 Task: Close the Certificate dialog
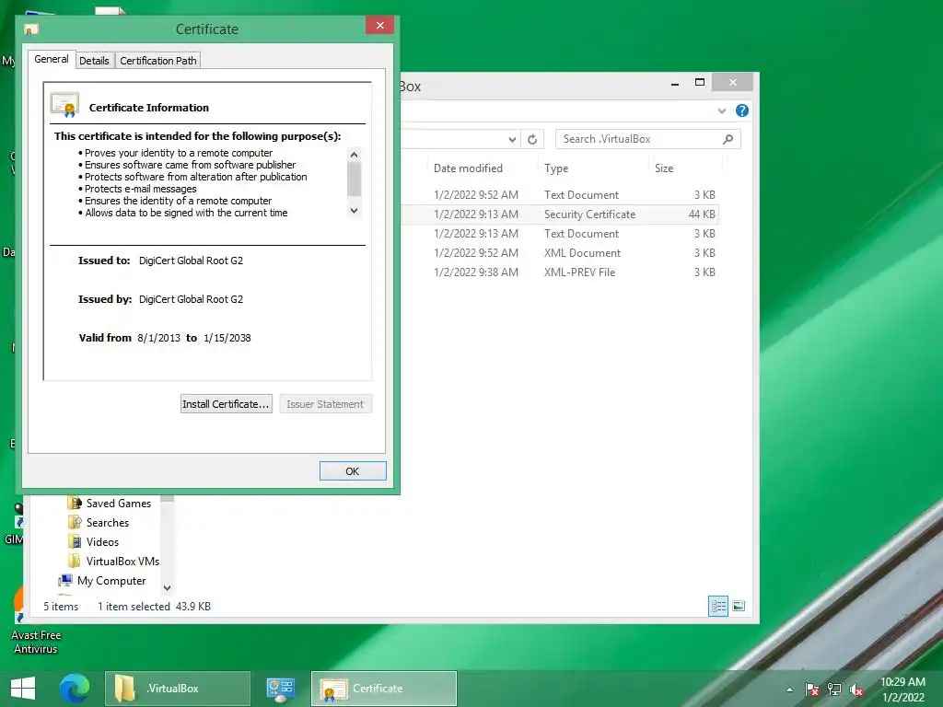[380, 25]
